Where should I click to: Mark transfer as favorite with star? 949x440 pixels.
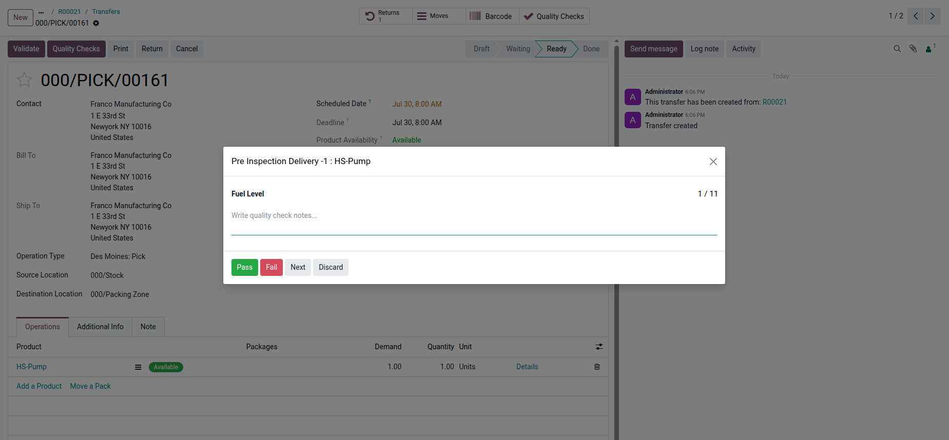[x=24, y=80]
